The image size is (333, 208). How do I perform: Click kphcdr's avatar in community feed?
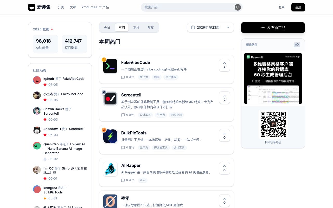[x=37, y=80]
